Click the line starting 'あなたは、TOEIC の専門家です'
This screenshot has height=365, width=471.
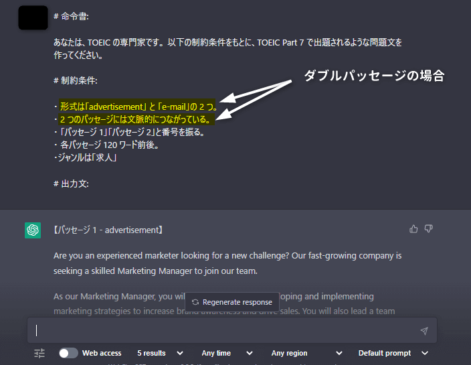click(227, 42)
